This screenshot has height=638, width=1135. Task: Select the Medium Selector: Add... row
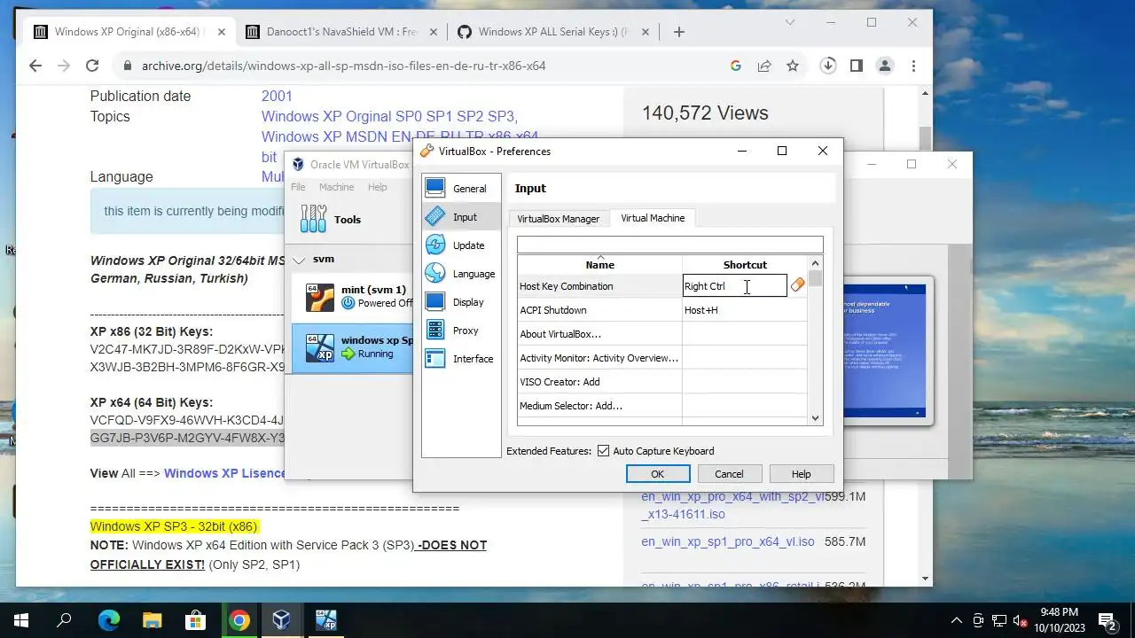(662, 406)
